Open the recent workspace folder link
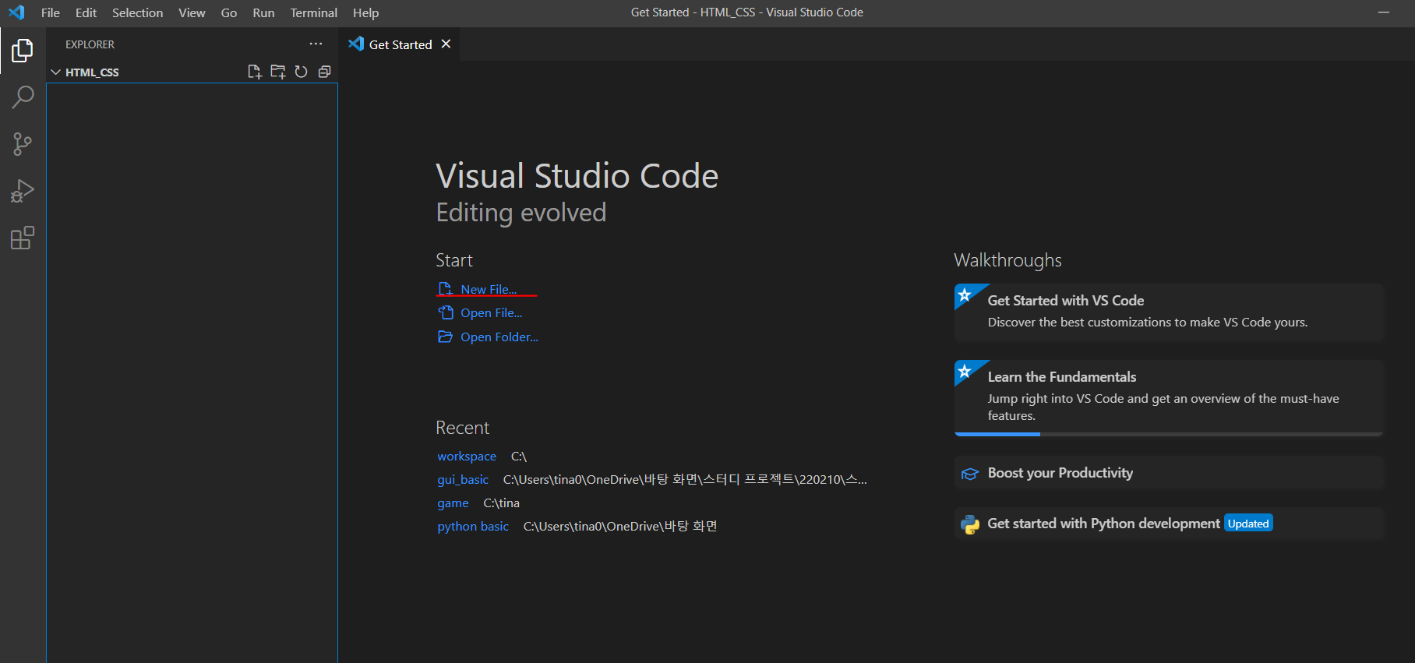The width and height of the screenshot is (1415, 663). coord(467,456)
